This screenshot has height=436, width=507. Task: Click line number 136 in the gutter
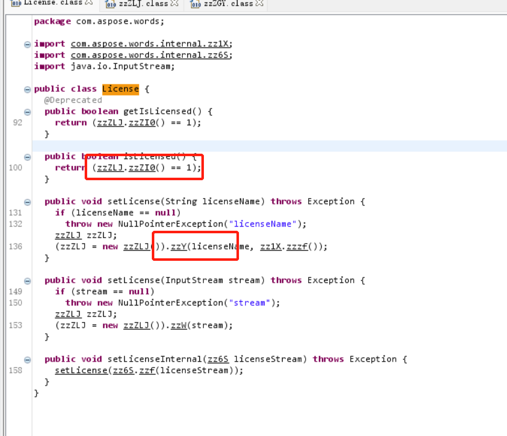point(16,247)
